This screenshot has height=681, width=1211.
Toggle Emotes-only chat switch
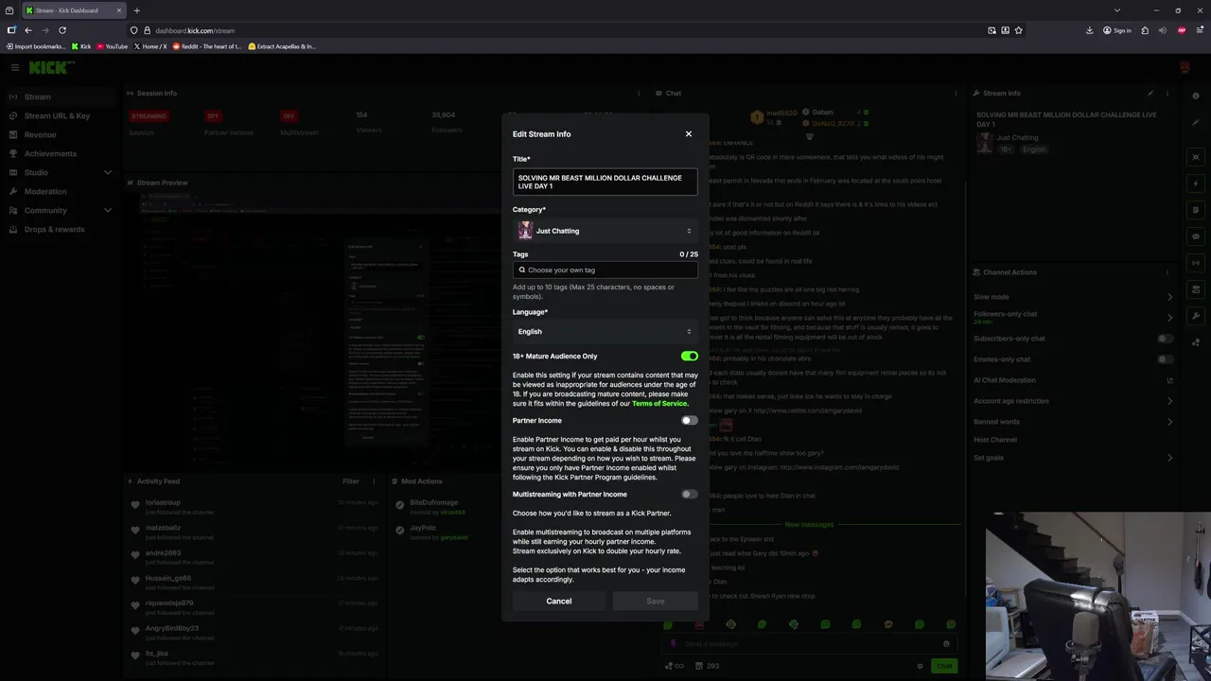tap(1166, 359)
